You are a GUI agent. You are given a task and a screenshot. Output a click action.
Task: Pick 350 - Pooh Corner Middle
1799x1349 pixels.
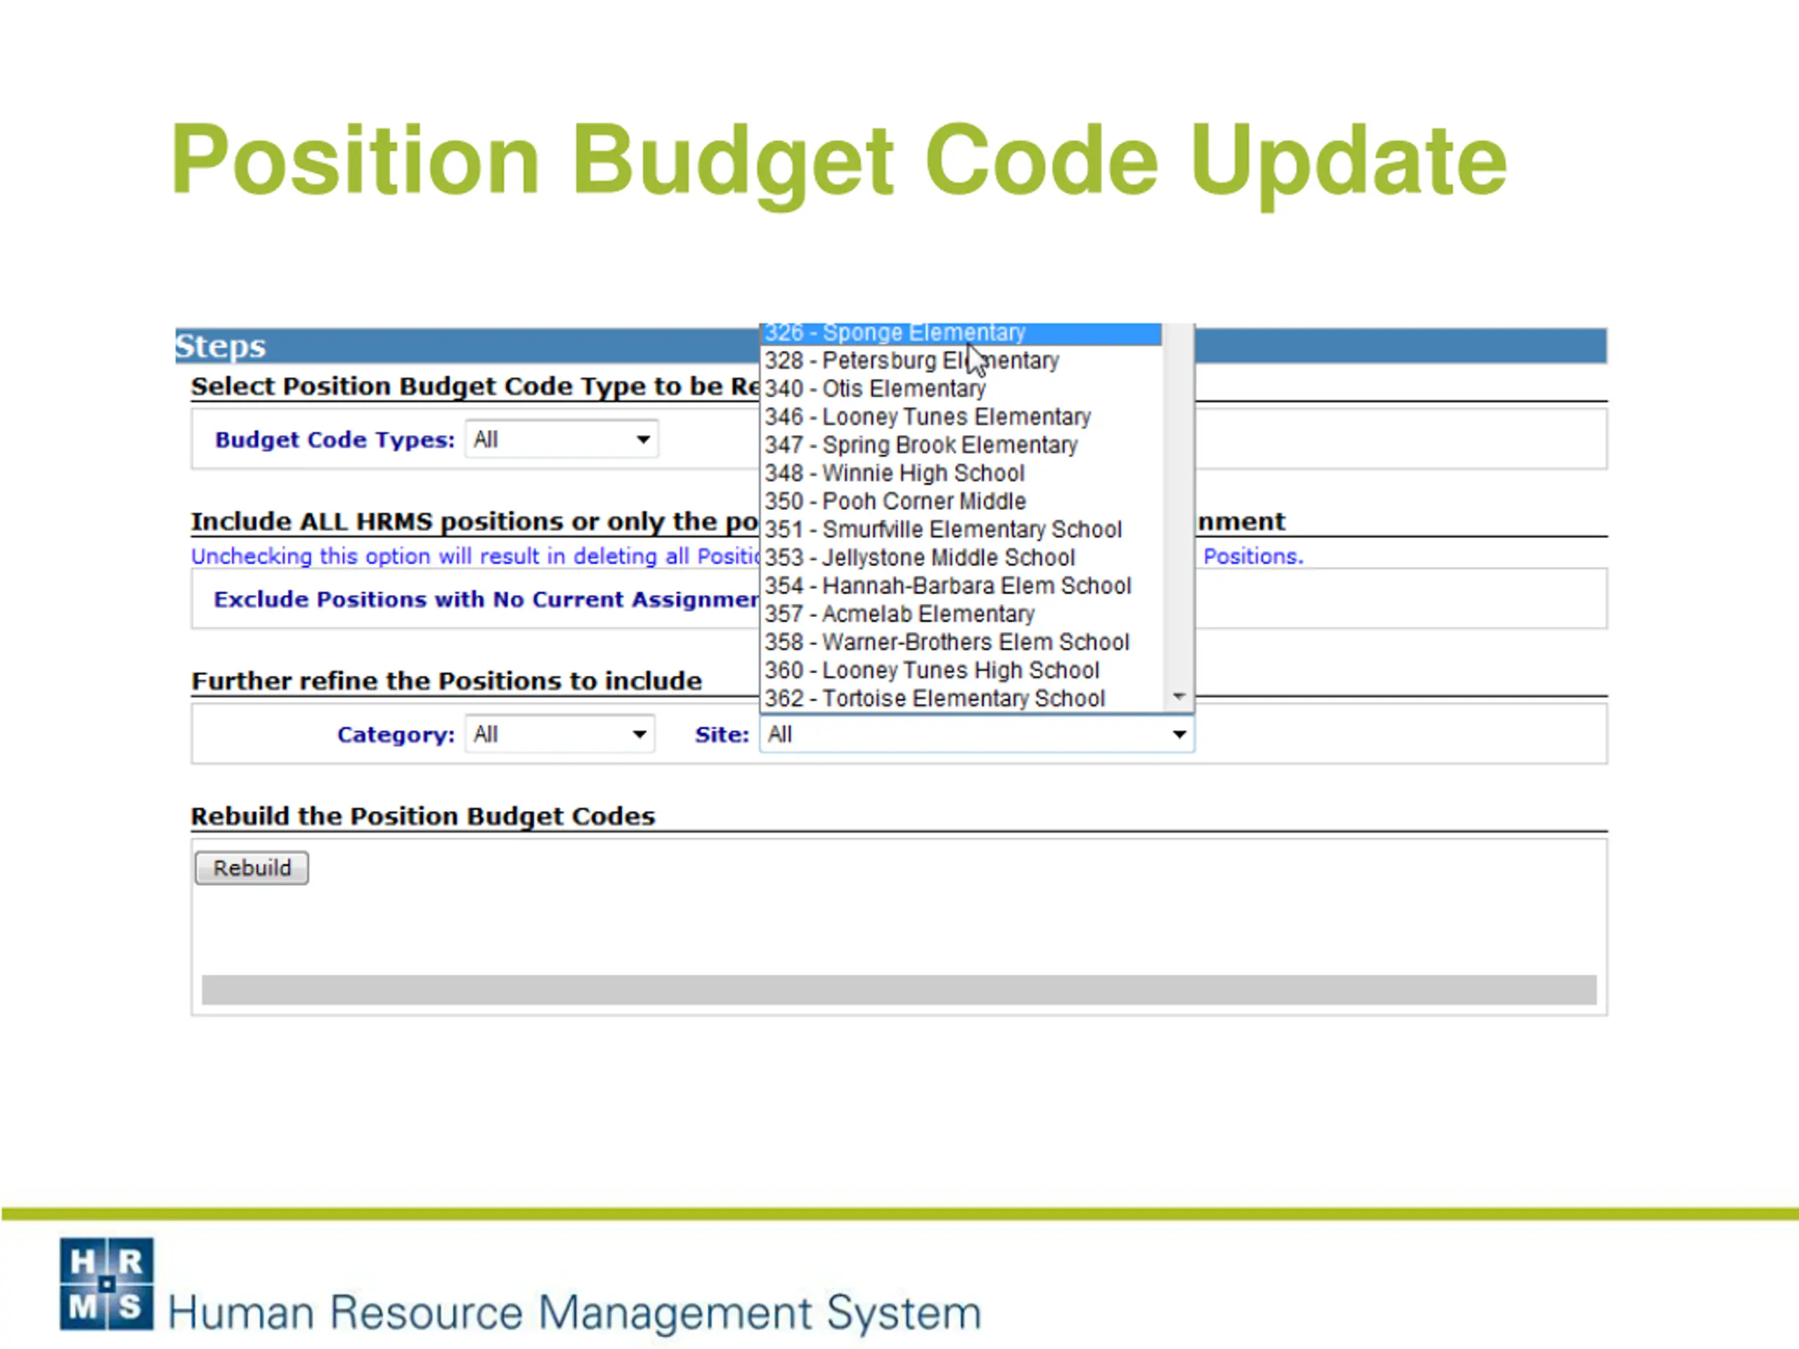(x=961, y=502)
